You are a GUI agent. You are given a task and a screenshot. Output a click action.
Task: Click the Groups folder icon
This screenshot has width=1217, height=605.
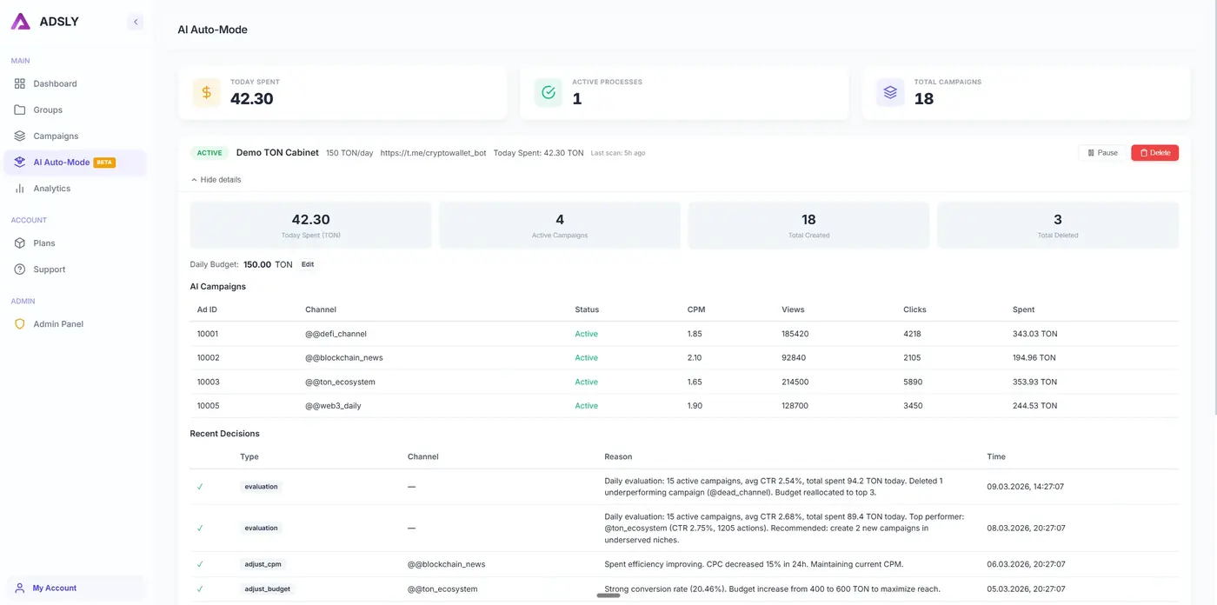click(18, 110)
